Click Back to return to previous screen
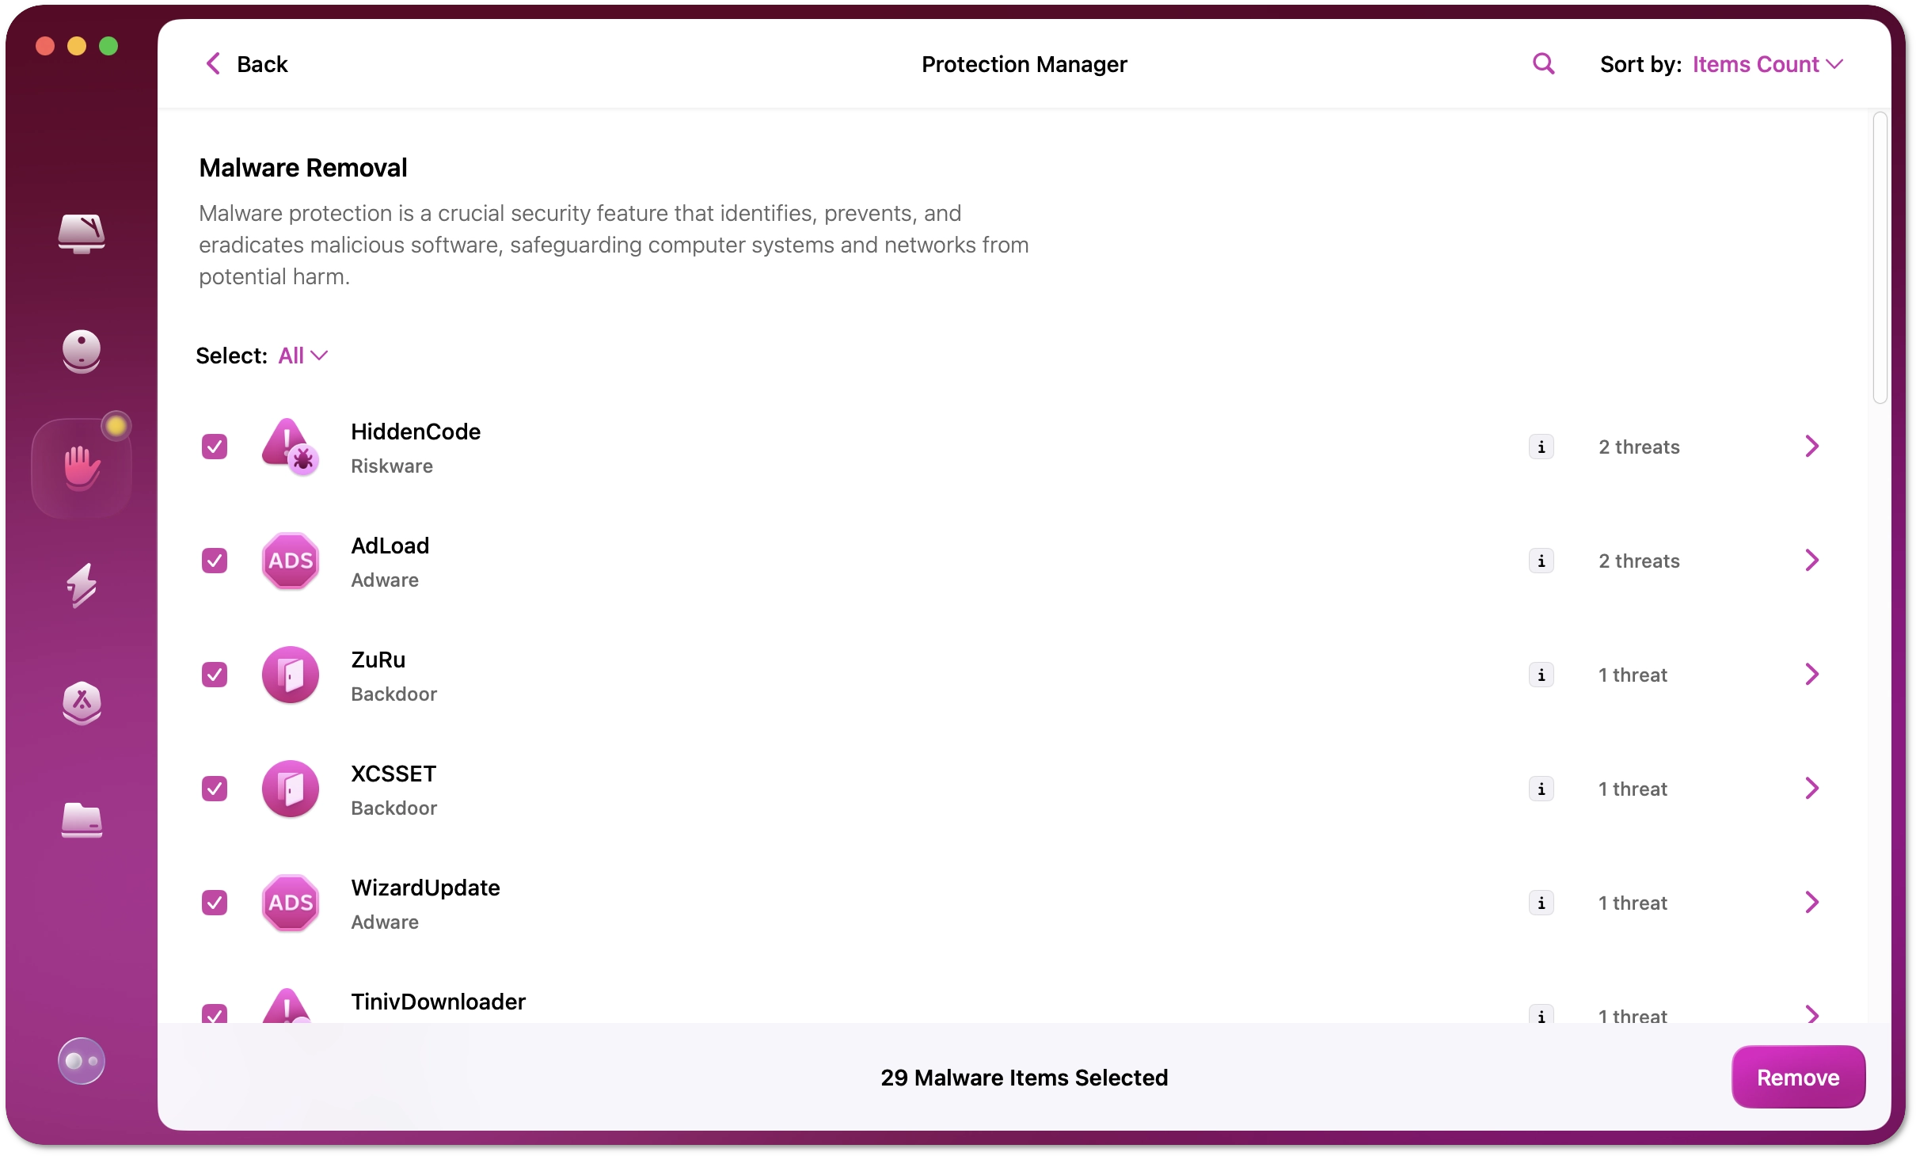 [x=246, y=64]
